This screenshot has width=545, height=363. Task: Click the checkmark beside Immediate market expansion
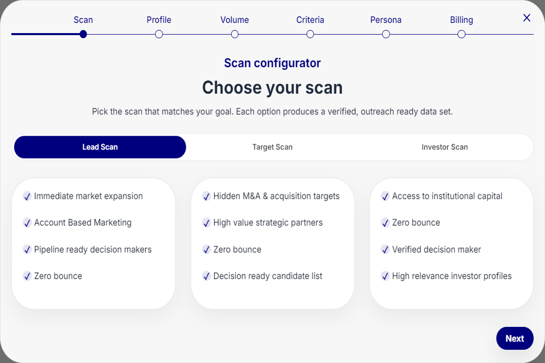27,196
